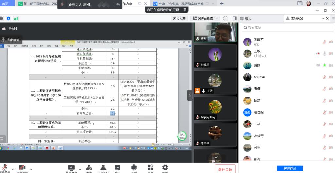Expand audio options arrow beside microphone

click(x=13, y=169)
